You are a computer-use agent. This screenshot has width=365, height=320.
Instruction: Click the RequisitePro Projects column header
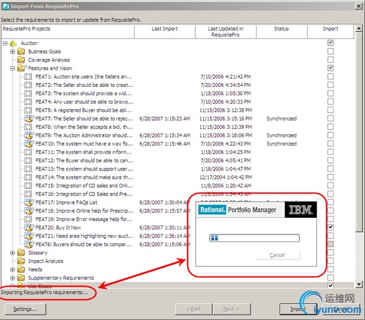click(68, 31)
